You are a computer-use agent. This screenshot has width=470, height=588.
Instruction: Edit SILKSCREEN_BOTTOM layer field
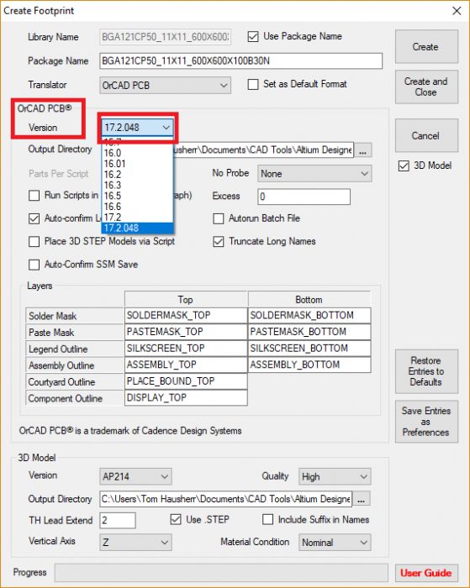(309, 349)
